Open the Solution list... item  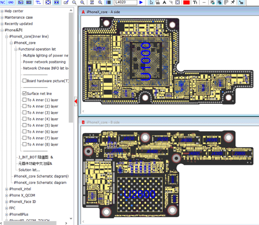pos(29,170)
